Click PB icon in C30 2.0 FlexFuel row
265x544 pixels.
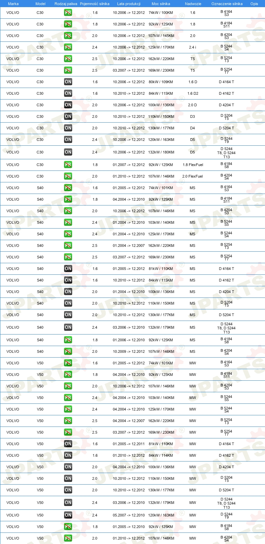[68, 176]
